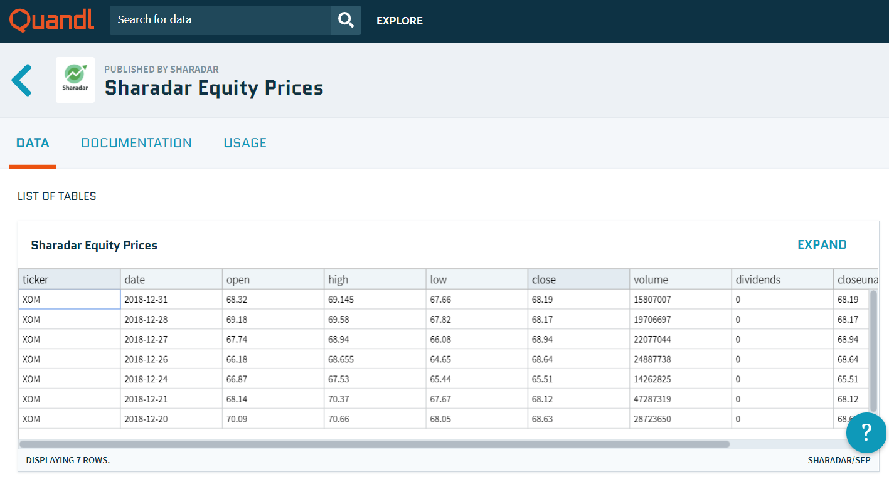Click open value 69.18

point(273,320)
